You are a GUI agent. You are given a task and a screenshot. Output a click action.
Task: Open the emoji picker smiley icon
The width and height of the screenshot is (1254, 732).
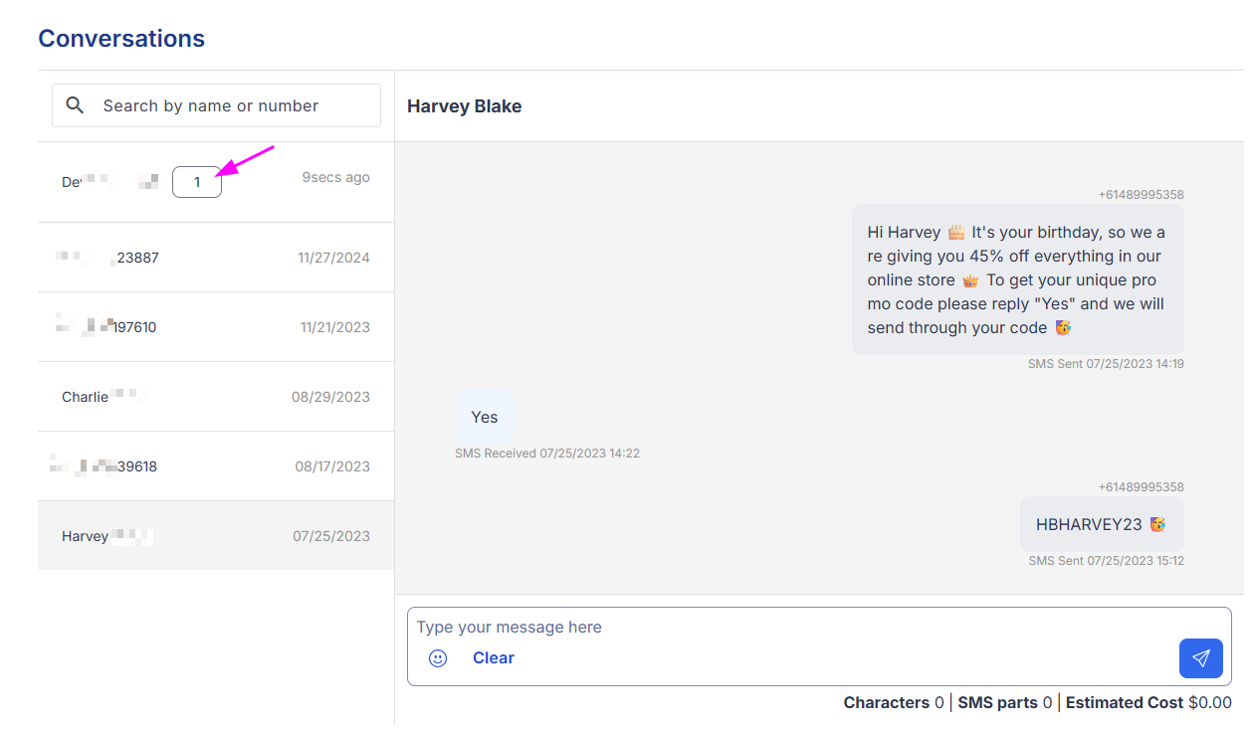(438, 658)
